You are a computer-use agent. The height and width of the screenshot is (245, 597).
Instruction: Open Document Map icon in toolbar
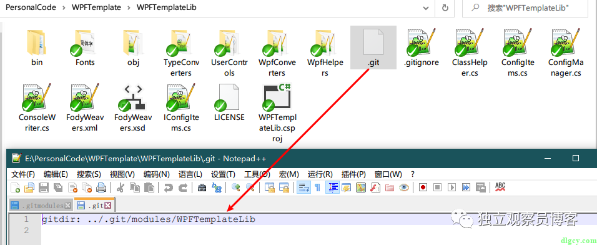pyautogui.click(x=360, y=187)
